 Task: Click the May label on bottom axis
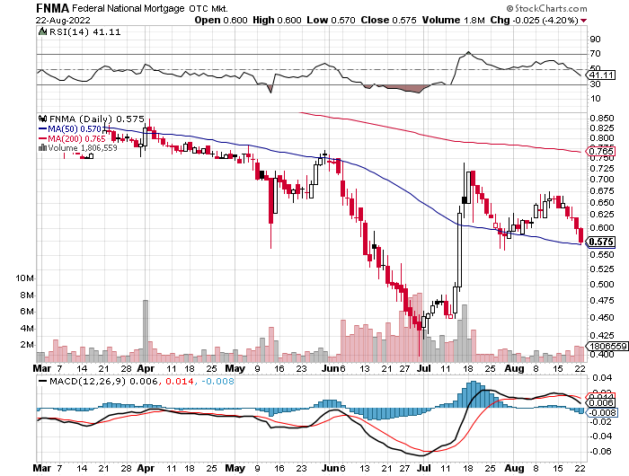coord(235,468)
